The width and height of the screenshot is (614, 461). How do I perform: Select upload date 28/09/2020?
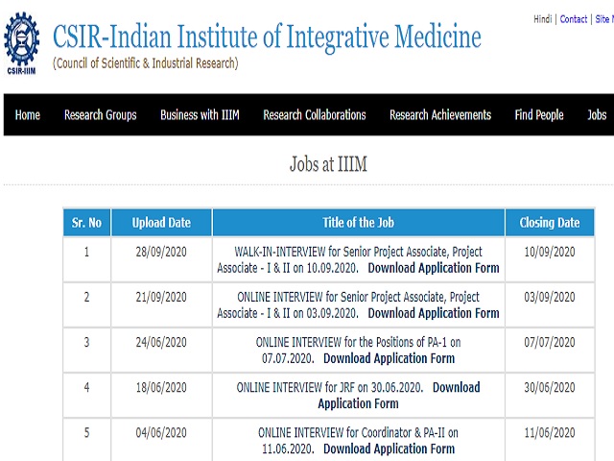(161, 252)
